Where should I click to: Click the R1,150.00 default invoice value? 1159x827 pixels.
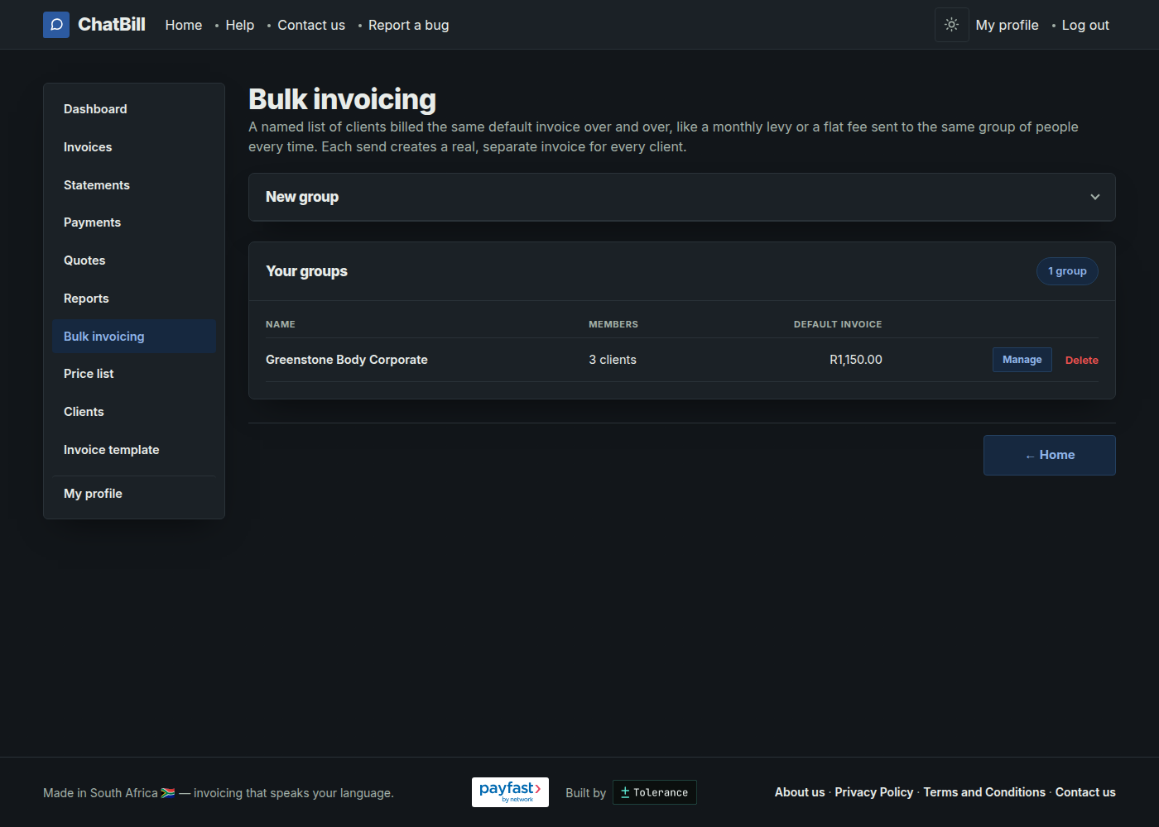pos(856,360)
